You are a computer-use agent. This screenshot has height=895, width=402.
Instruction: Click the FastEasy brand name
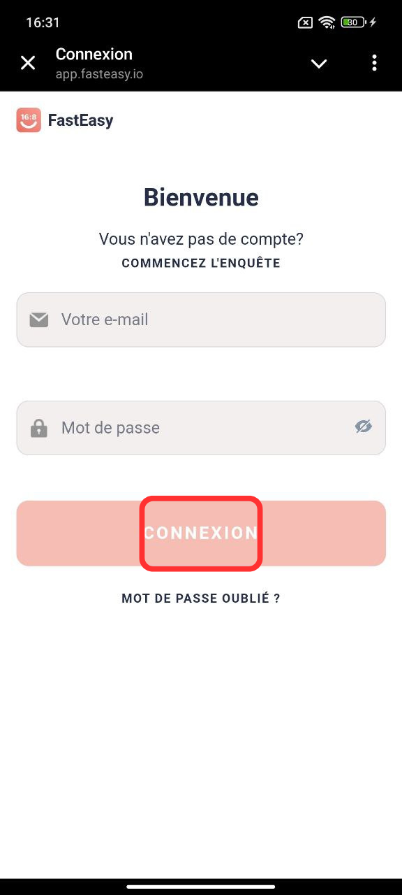(80, 120)
